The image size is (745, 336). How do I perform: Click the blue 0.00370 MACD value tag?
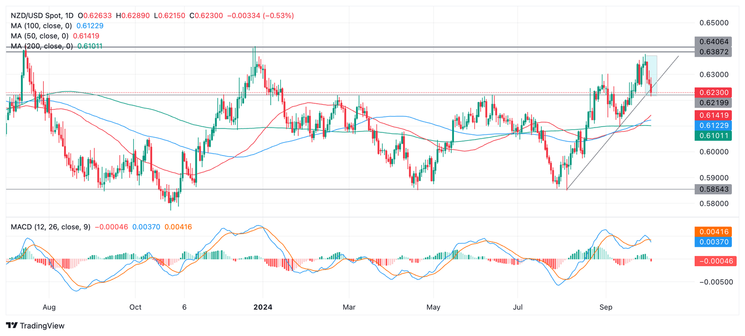(715, 242)
